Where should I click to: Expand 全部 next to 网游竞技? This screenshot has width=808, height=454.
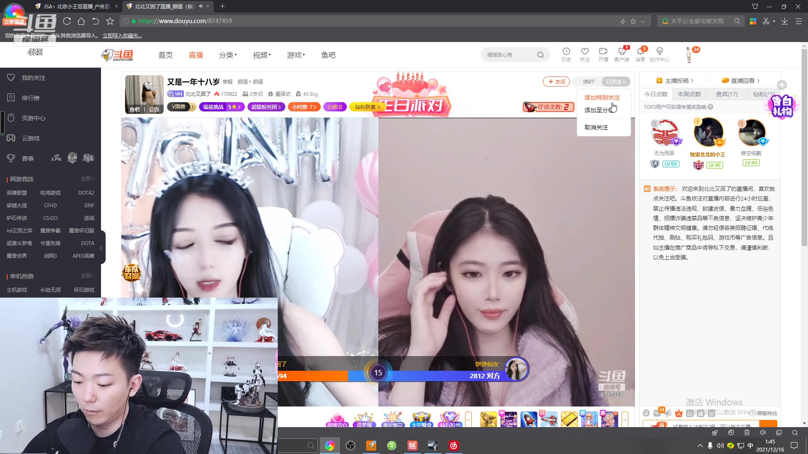87,179
